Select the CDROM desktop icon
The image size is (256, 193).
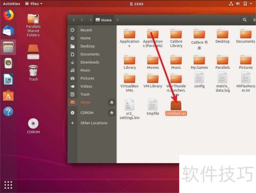pyautogui.click(x=33, y=126)
